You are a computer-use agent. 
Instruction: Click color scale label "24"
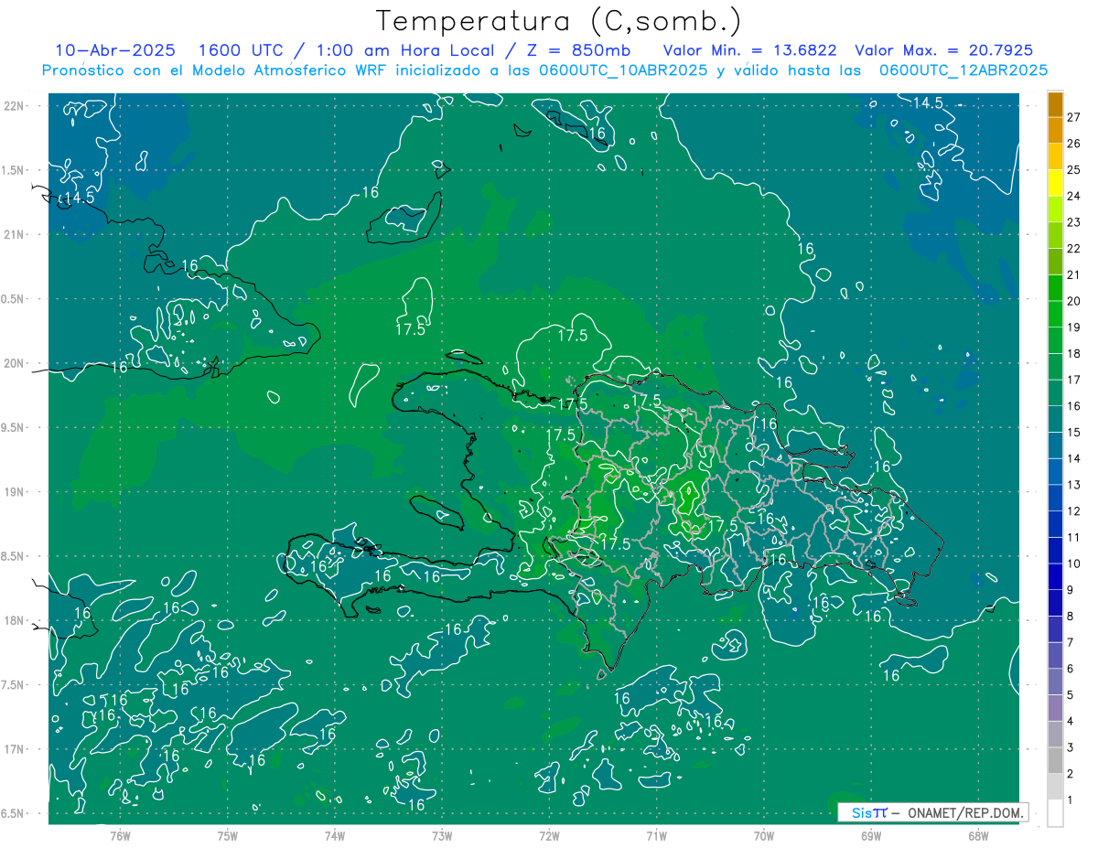coord(1073,196)
